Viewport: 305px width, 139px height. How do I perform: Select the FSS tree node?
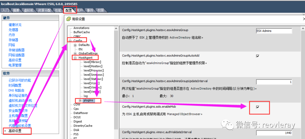click(76, 134)
